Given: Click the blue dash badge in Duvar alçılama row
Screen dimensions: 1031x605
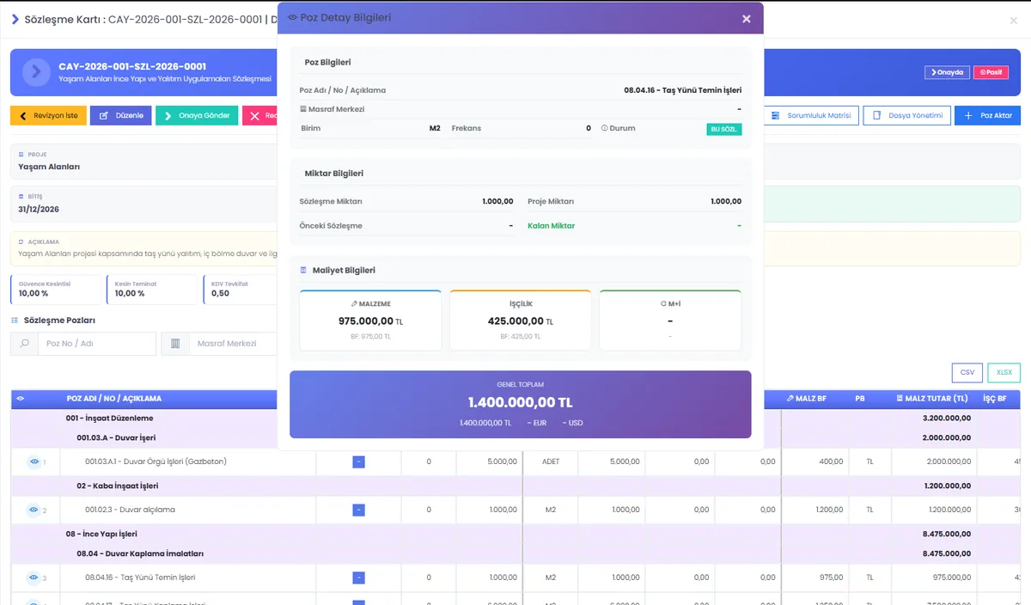Looking at the screenshot, I should pyautogui.click(x=358, y=510).
